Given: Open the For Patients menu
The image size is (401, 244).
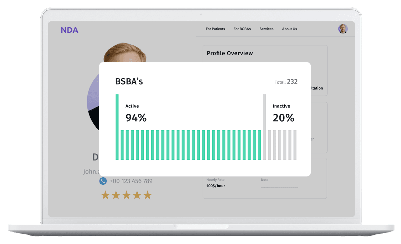Looking at the screenshot, I should click(215, 29).
